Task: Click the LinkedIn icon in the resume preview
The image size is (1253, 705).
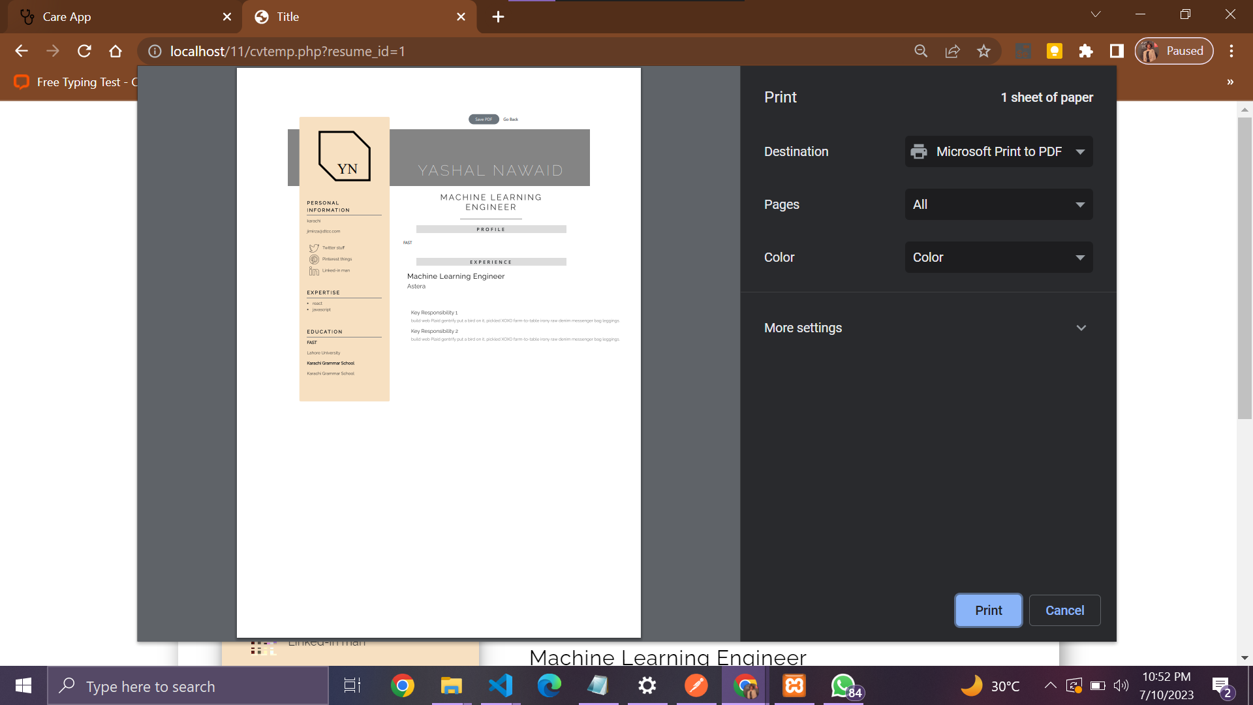Action: click(x=315, y=270)
